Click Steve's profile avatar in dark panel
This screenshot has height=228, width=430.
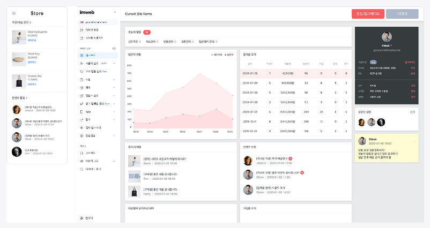point(387,37)
